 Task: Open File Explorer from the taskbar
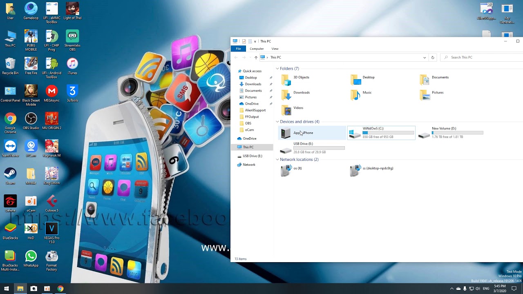(x=20, y=289)
